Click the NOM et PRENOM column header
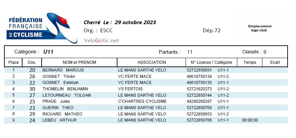This screenshot has height=138, width=296. (x=80, y=62)
